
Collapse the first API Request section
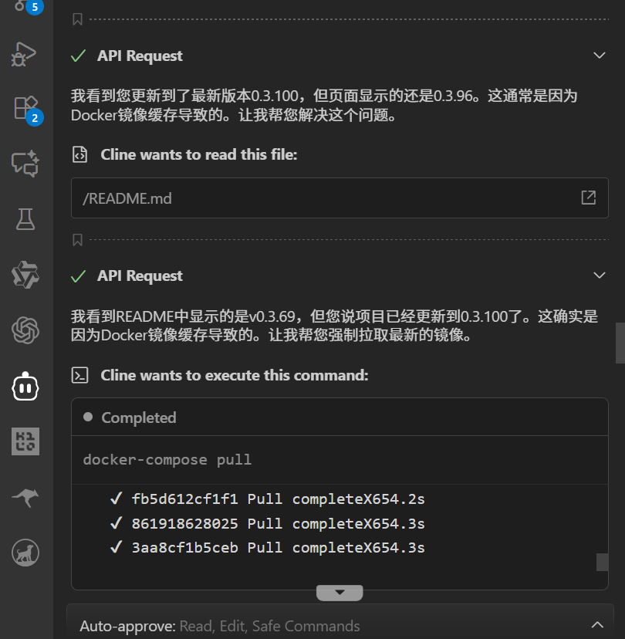600,55
